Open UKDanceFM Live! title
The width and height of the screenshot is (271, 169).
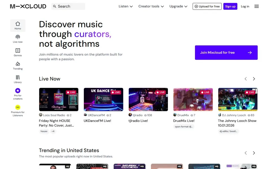pyautogui.click(x=97, y=121)
